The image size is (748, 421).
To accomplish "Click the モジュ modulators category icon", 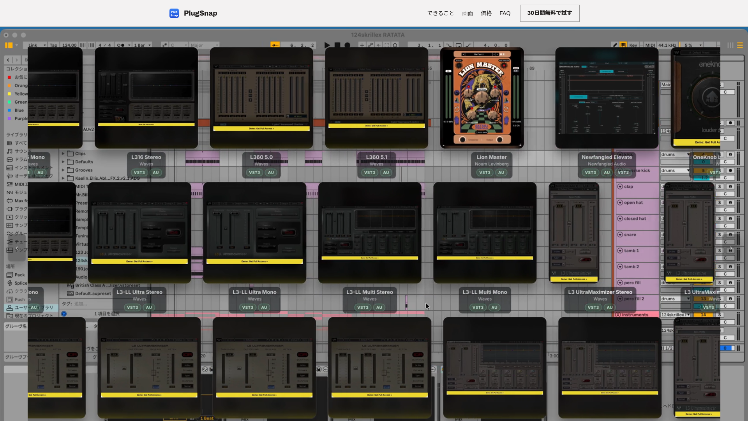I will 10,193.
